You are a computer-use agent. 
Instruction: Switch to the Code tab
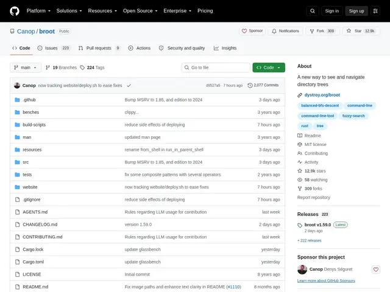pyautogui.click(x=21, y=48)
